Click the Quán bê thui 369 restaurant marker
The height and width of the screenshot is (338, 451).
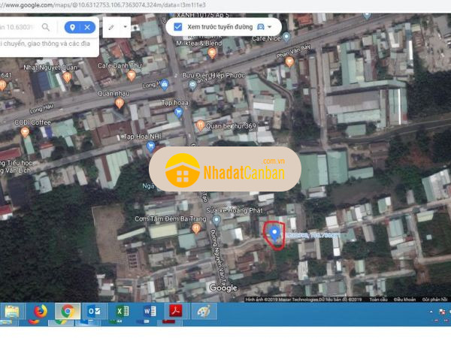coord(200,125)
